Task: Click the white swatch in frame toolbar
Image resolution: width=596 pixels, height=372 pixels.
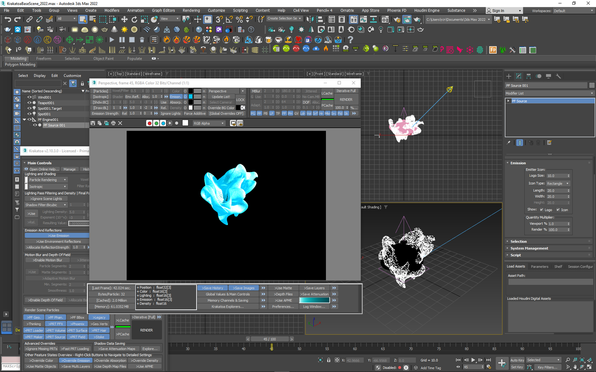Action: [185, 123]
